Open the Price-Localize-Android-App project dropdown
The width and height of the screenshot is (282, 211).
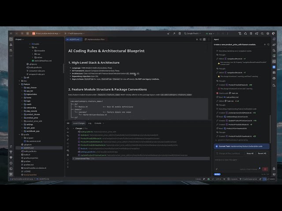point(46,33)
